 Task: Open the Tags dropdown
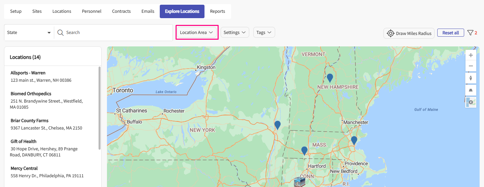(264, 33)
